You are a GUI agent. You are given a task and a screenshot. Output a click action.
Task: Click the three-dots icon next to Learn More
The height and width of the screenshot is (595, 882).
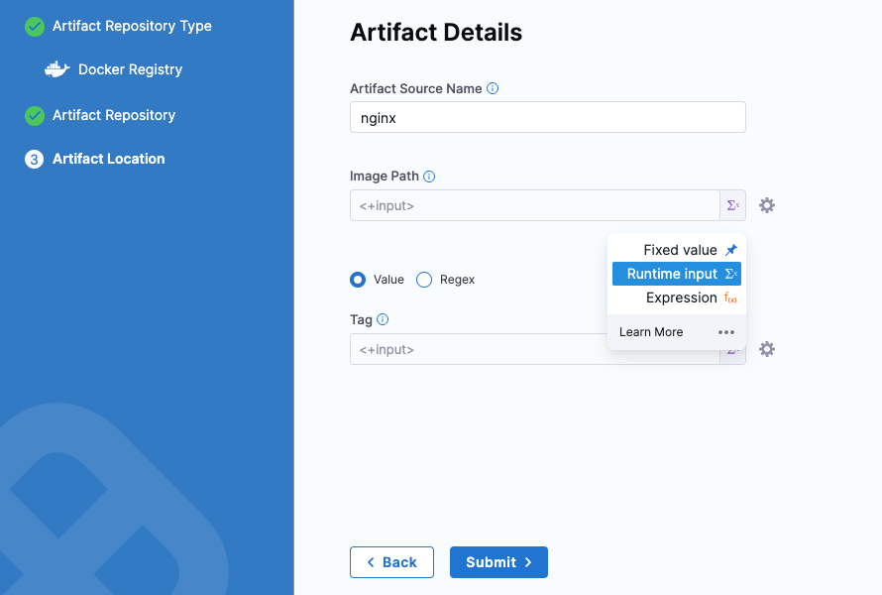point(726,332)
